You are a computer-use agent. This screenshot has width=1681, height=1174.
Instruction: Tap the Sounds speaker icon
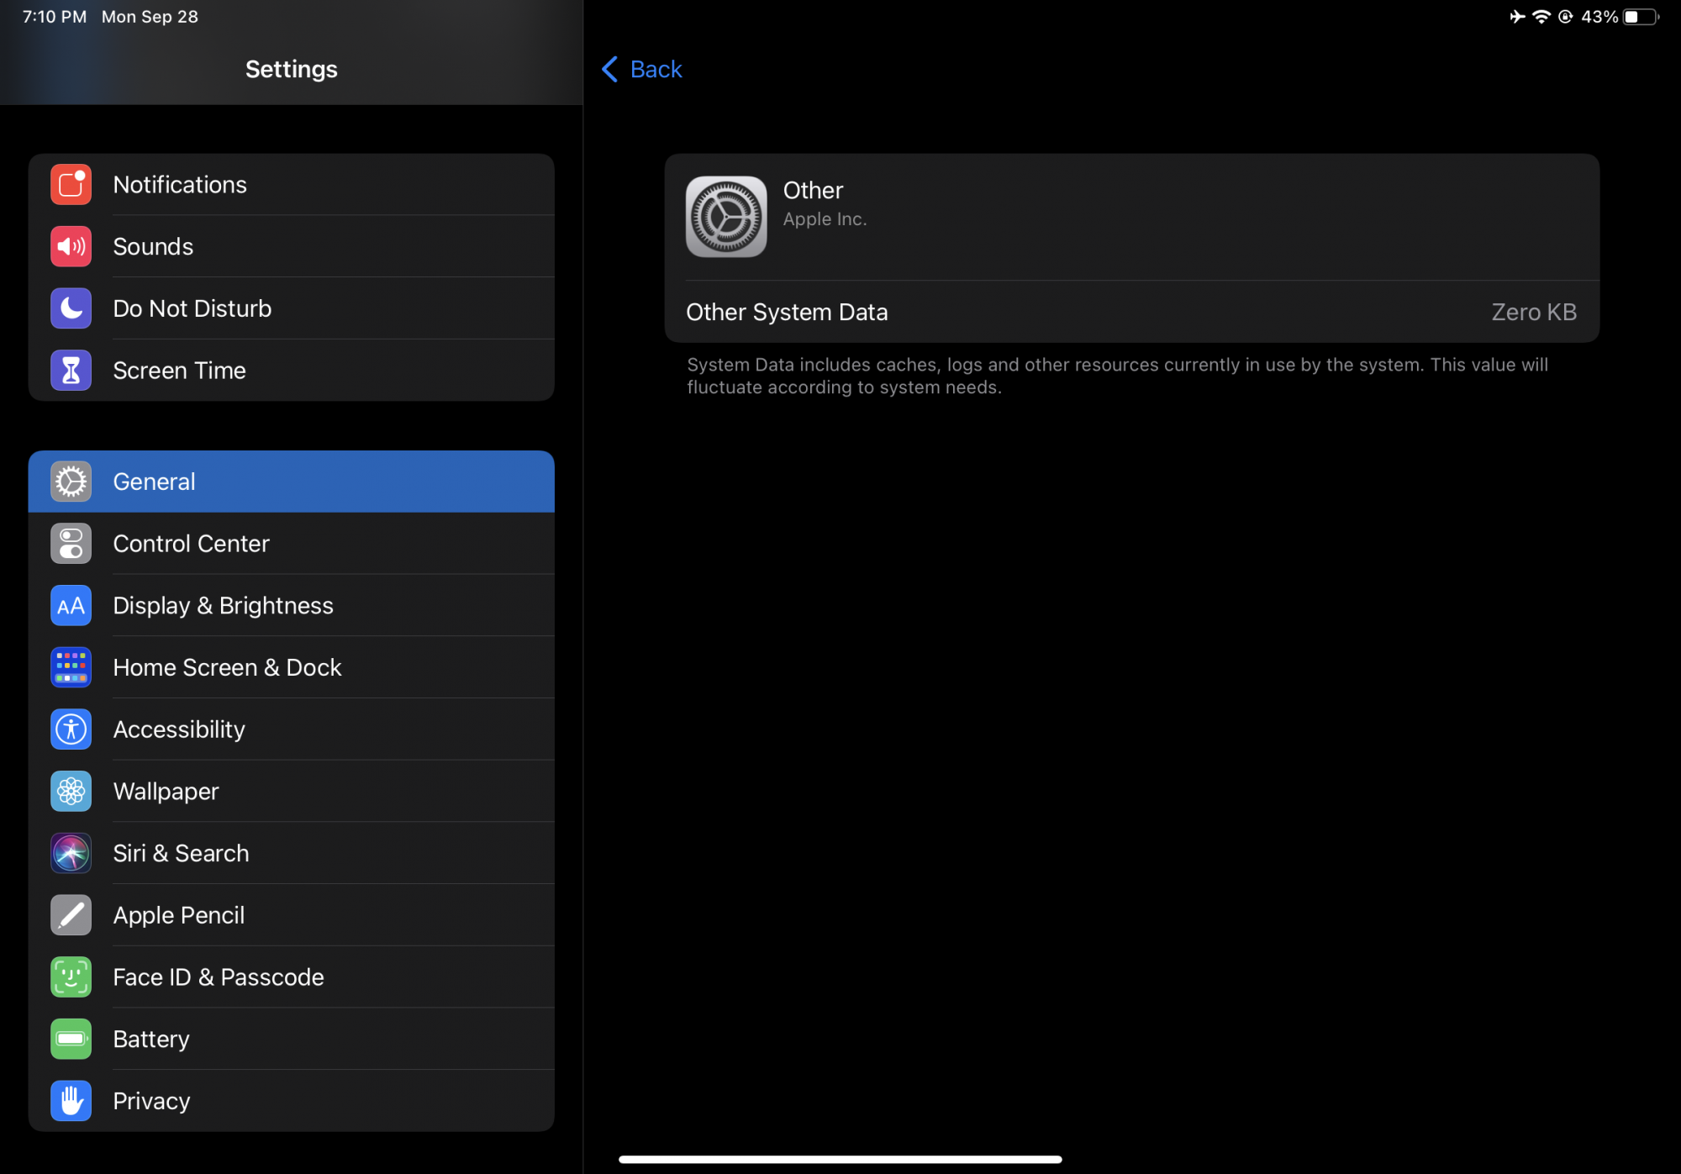[71, 247]
